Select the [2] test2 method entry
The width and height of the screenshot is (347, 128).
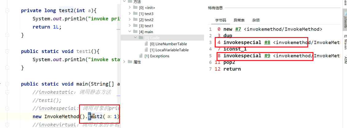coord(146,20)
